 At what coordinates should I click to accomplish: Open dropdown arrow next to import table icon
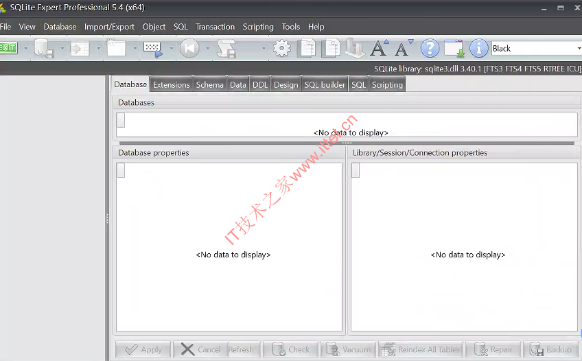coord(98,48)
